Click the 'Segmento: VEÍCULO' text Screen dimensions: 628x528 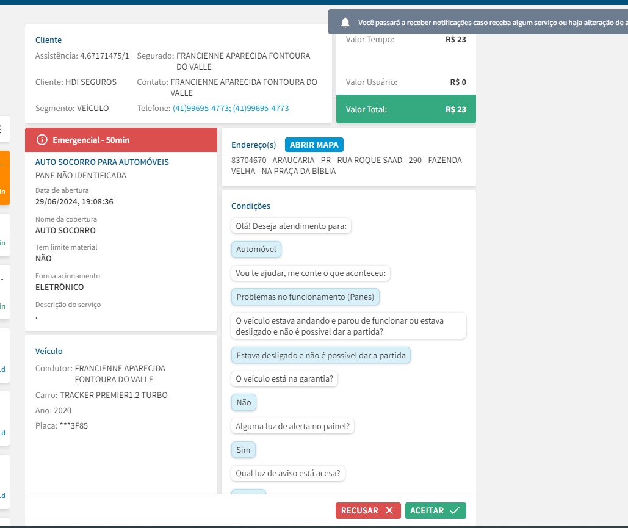(72, 108)
